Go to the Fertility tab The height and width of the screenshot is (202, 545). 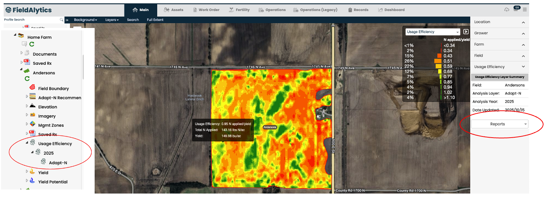(239, 10)
